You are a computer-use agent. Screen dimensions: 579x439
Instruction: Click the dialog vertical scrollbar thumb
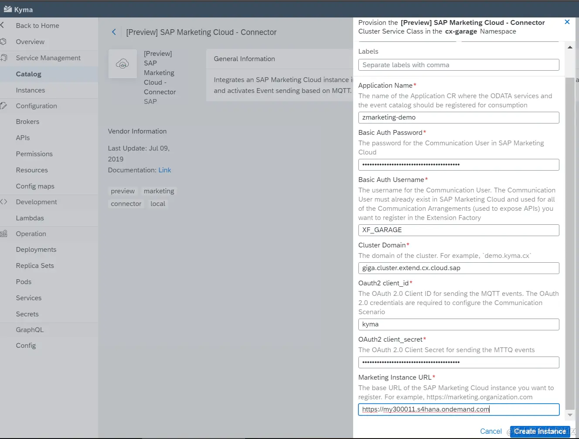point(570,244)
